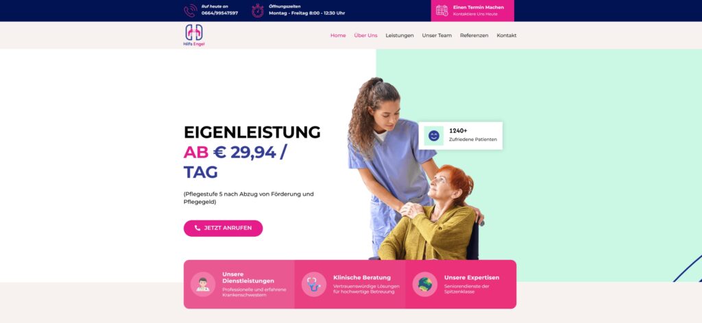This screenshot has height=323, width=702.
Task: Click the nurse and patient hero image
Action: tap(415, 169)
